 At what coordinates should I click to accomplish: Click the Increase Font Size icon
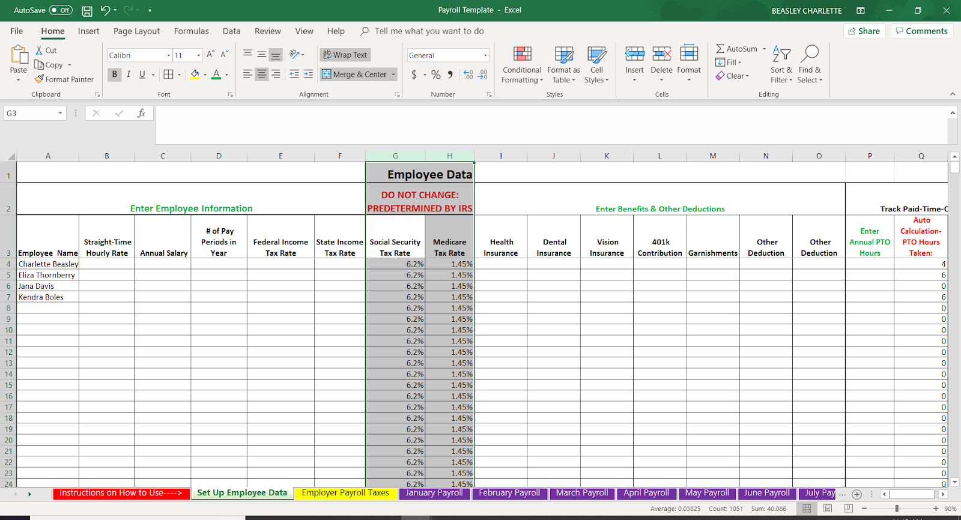(x=210, y=55)
